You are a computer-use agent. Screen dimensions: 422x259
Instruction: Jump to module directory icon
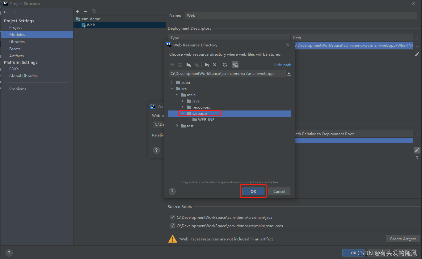196,65
